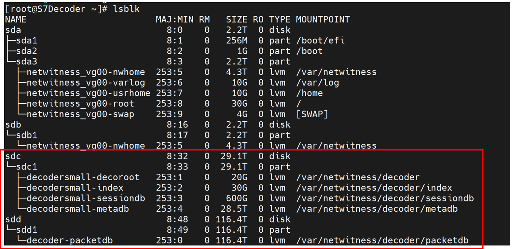The image size is (512, 249).
Task: Select the SIZE column header
Action: (237, 19)
